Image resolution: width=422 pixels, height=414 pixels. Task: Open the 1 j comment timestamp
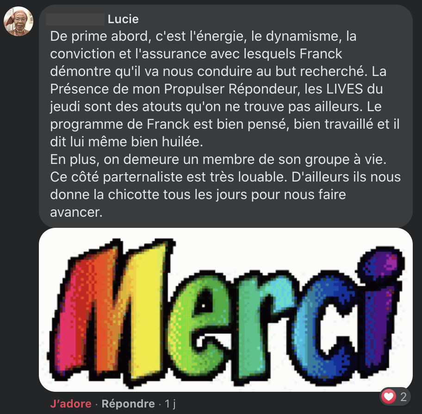tap(170, 404)
